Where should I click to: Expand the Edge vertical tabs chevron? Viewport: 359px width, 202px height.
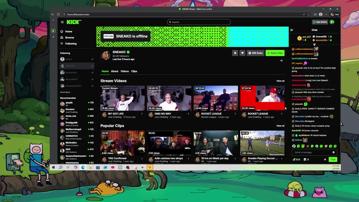[x=53, y=20]
